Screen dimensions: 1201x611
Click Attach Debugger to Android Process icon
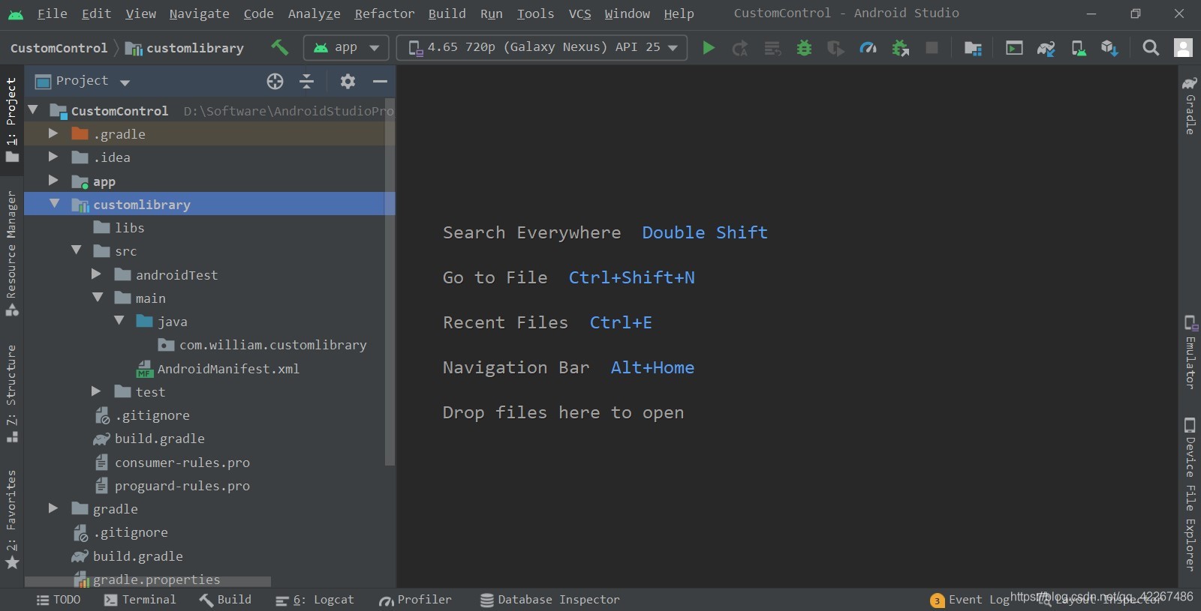pyautogui.click(x=900, y=48)
